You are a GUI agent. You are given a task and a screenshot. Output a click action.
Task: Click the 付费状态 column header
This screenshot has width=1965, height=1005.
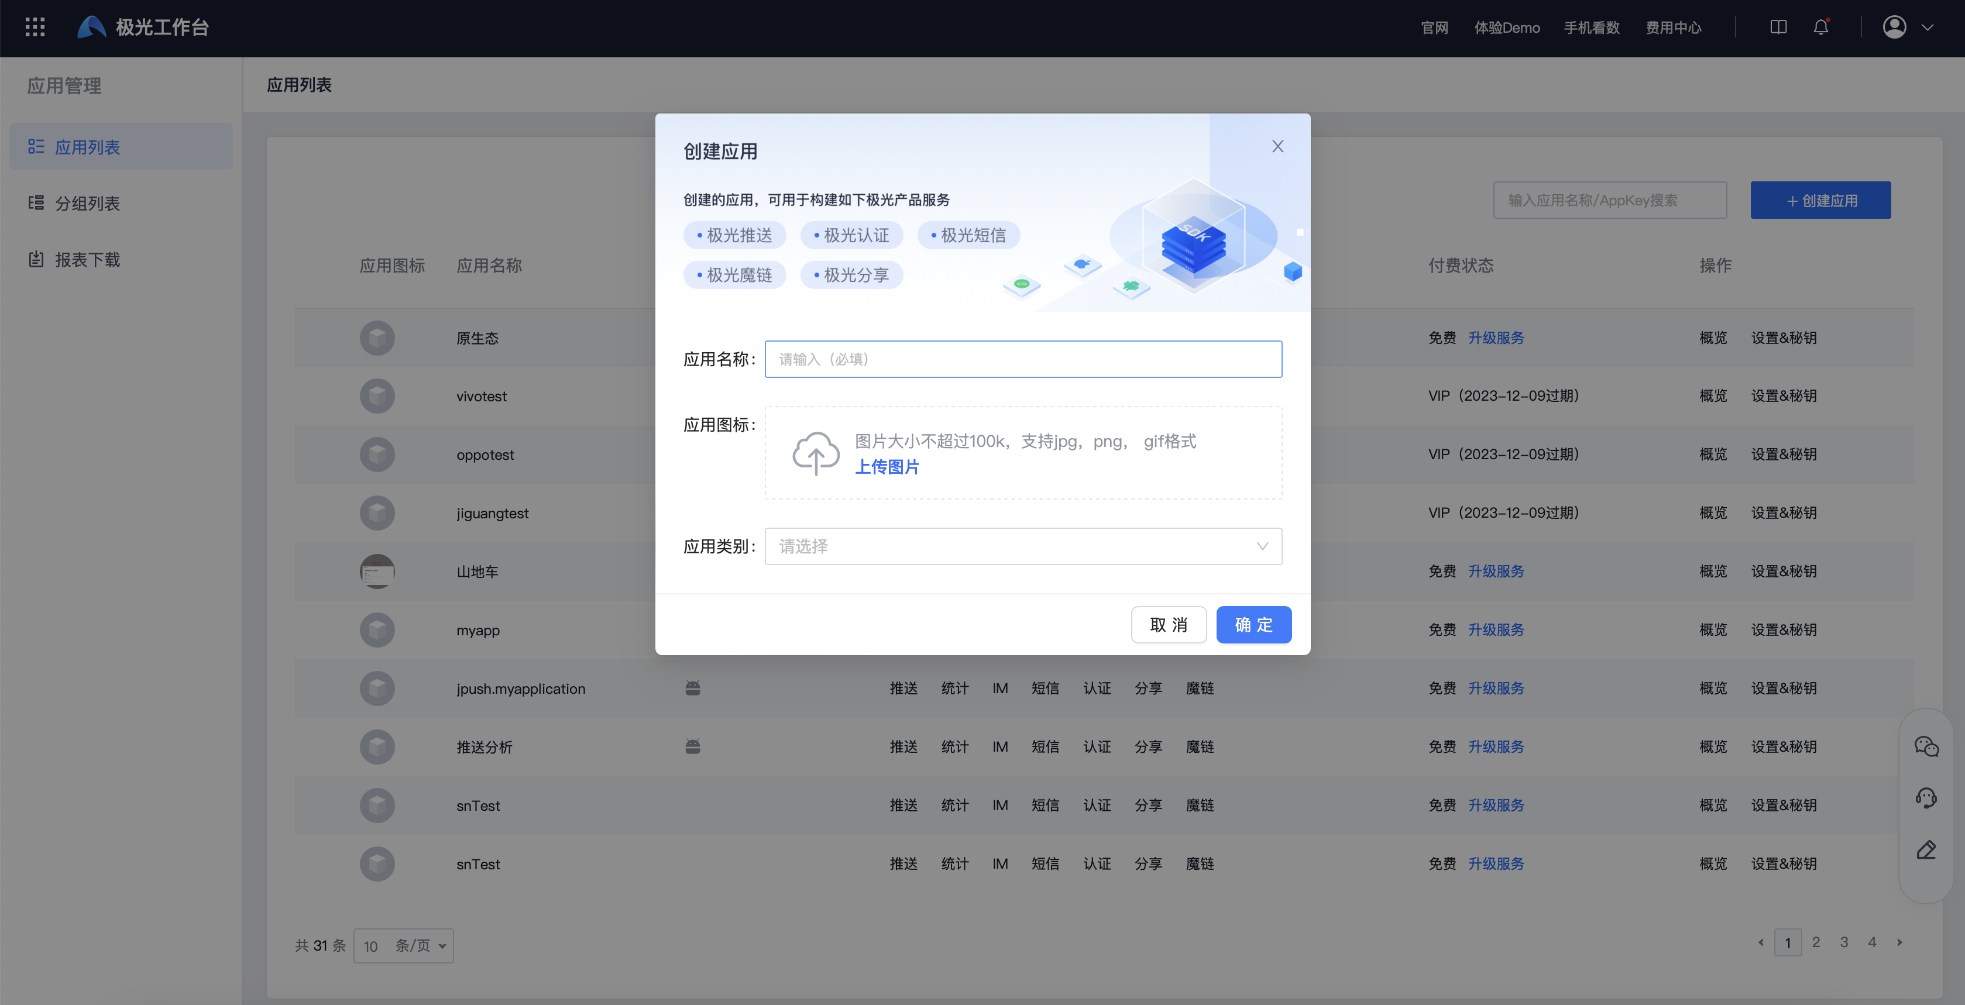(1461, 266)
